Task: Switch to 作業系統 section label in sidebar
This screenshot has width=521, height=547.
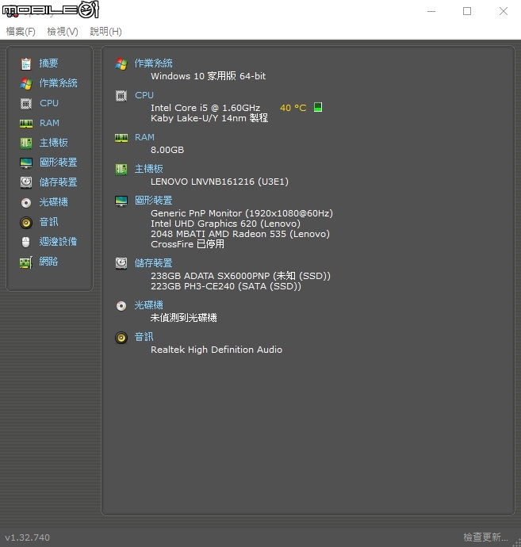Action: point(58,83)
